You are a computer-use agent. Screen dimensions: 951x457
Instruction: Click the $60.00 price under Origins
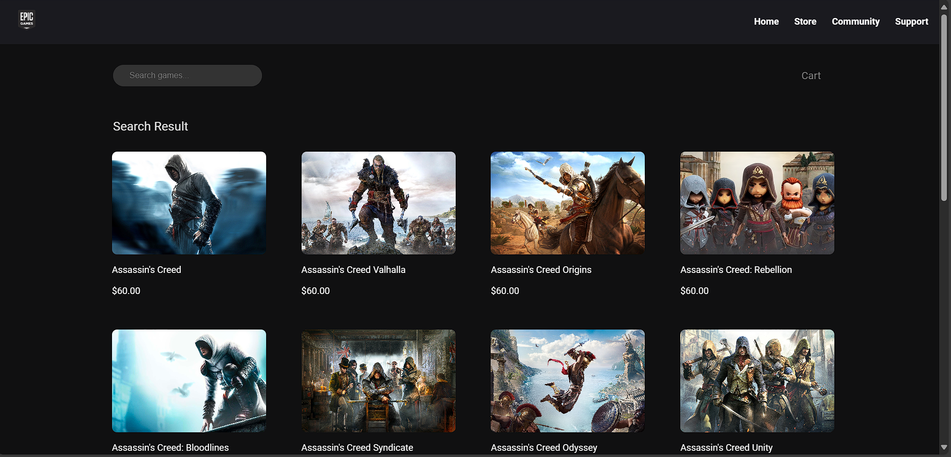coord(505,291)
